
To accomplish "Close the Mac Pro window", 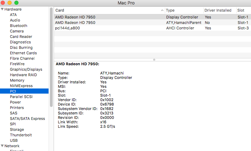I will tap(3, 3).
